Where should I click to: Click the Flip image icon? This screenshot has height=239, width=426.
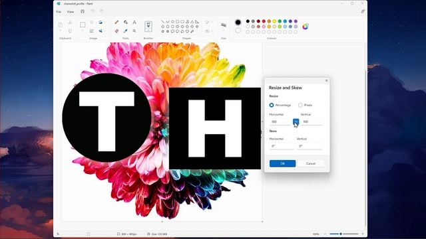point(101,31)
